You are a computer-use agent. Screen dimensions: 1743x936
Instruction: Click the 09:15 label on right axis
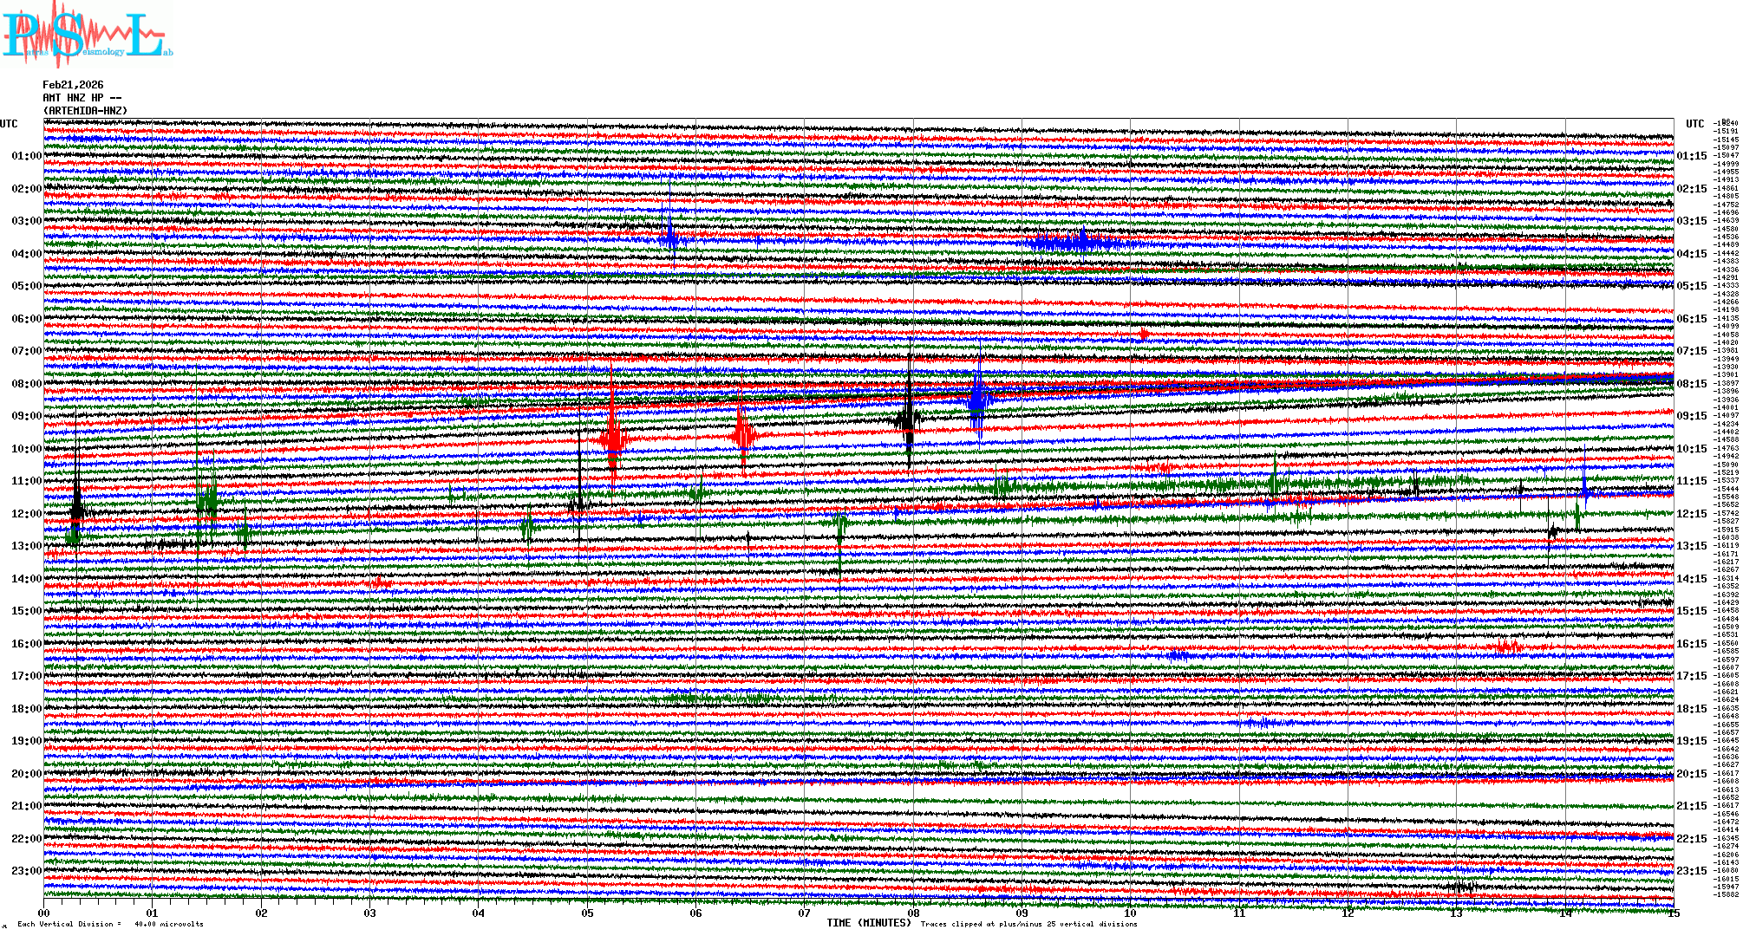[1691, 416]
